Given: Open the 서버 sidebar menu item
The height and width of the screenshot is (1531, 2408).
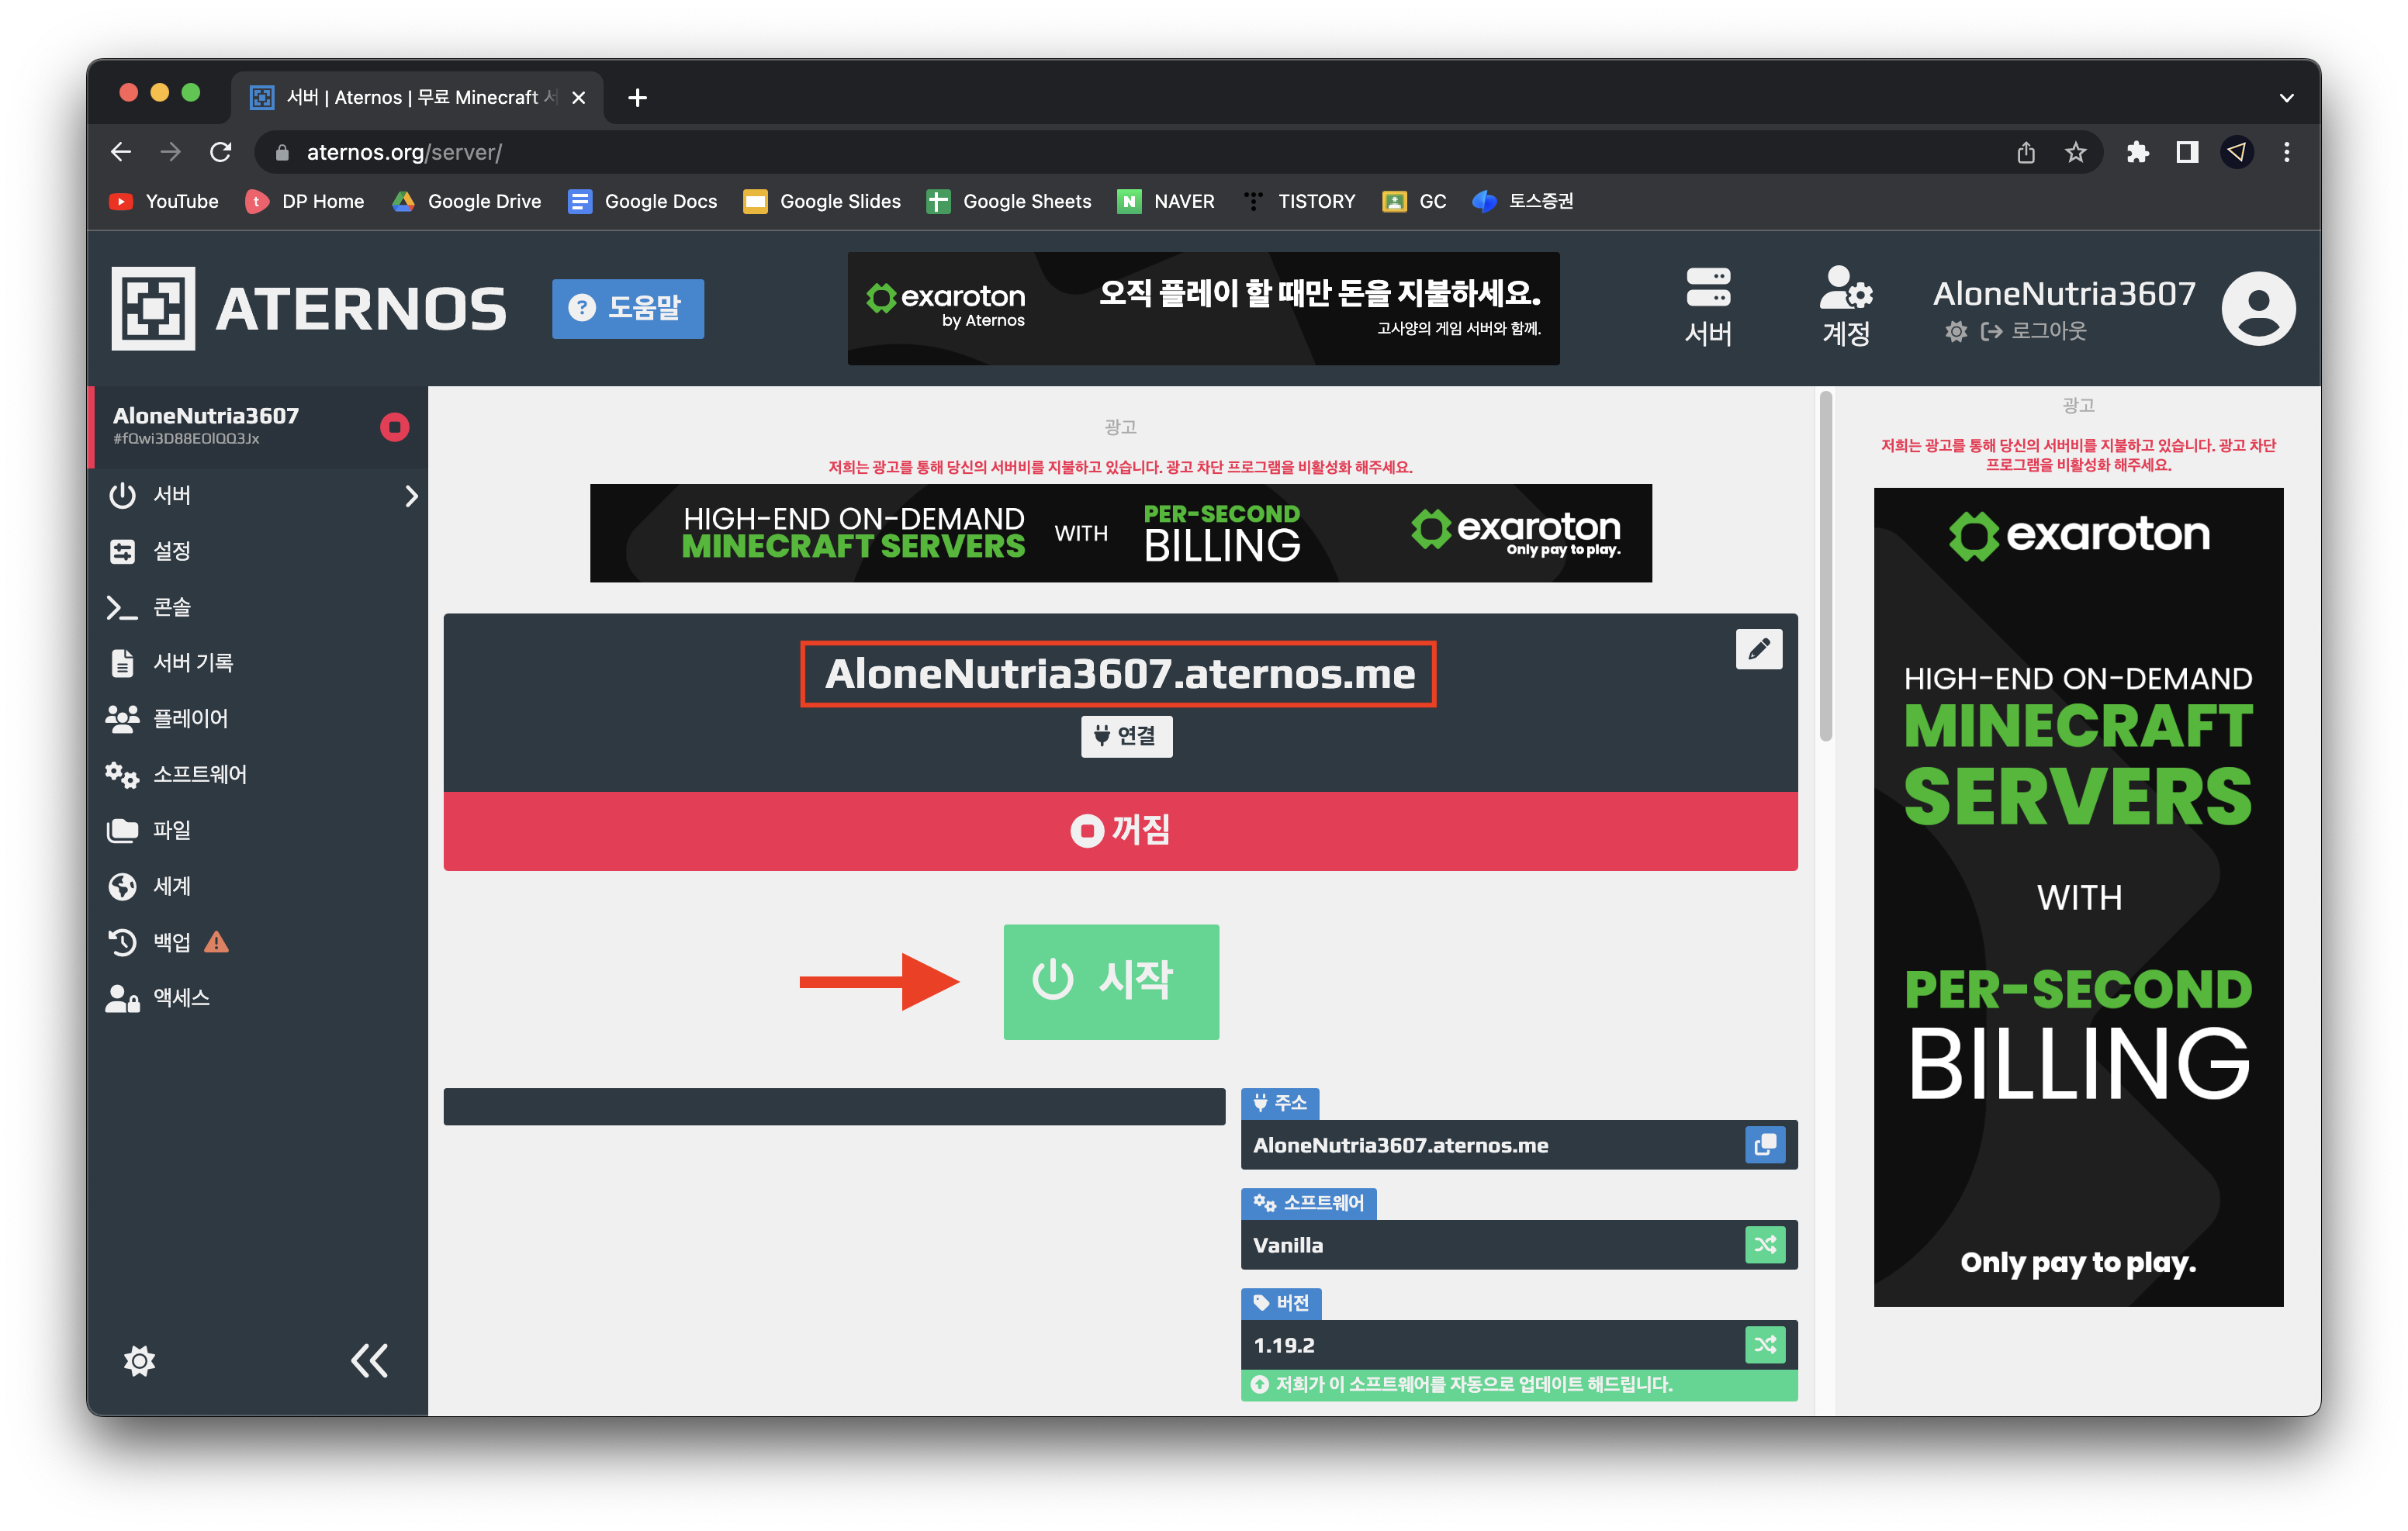Looking at the screenshot, I should tap(258, 495).
